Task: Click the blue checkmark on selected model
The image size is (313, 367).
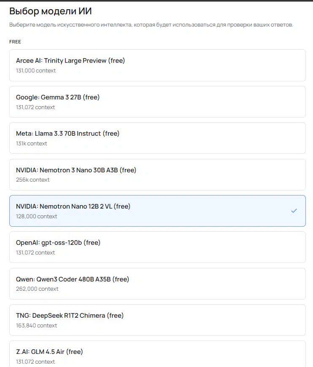Action: 294,211
